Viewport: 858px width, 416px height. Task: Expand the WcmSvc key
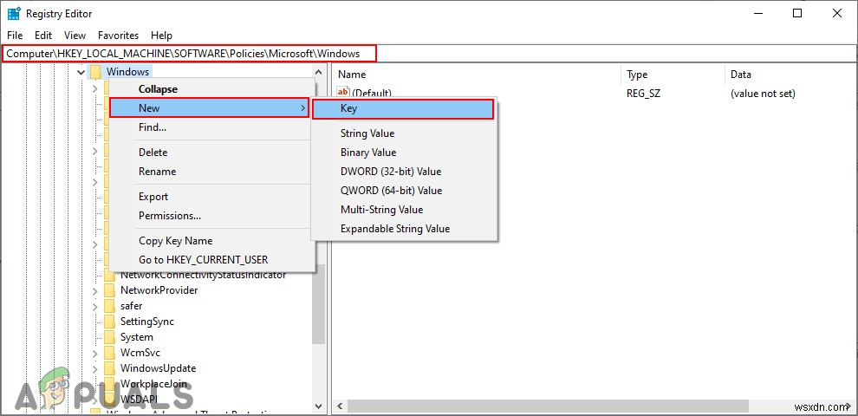[94, 353]
